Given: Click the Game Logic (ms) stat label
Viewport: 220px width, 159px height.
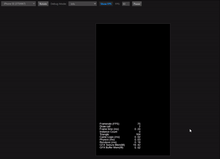Looking at the screenshot, I should point(110,137).
